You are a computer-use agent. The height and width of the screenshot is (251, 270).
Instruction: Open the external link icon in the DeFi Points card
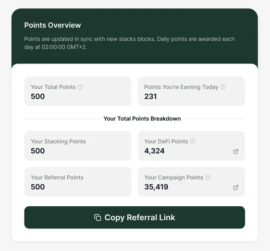coord(236,151)
